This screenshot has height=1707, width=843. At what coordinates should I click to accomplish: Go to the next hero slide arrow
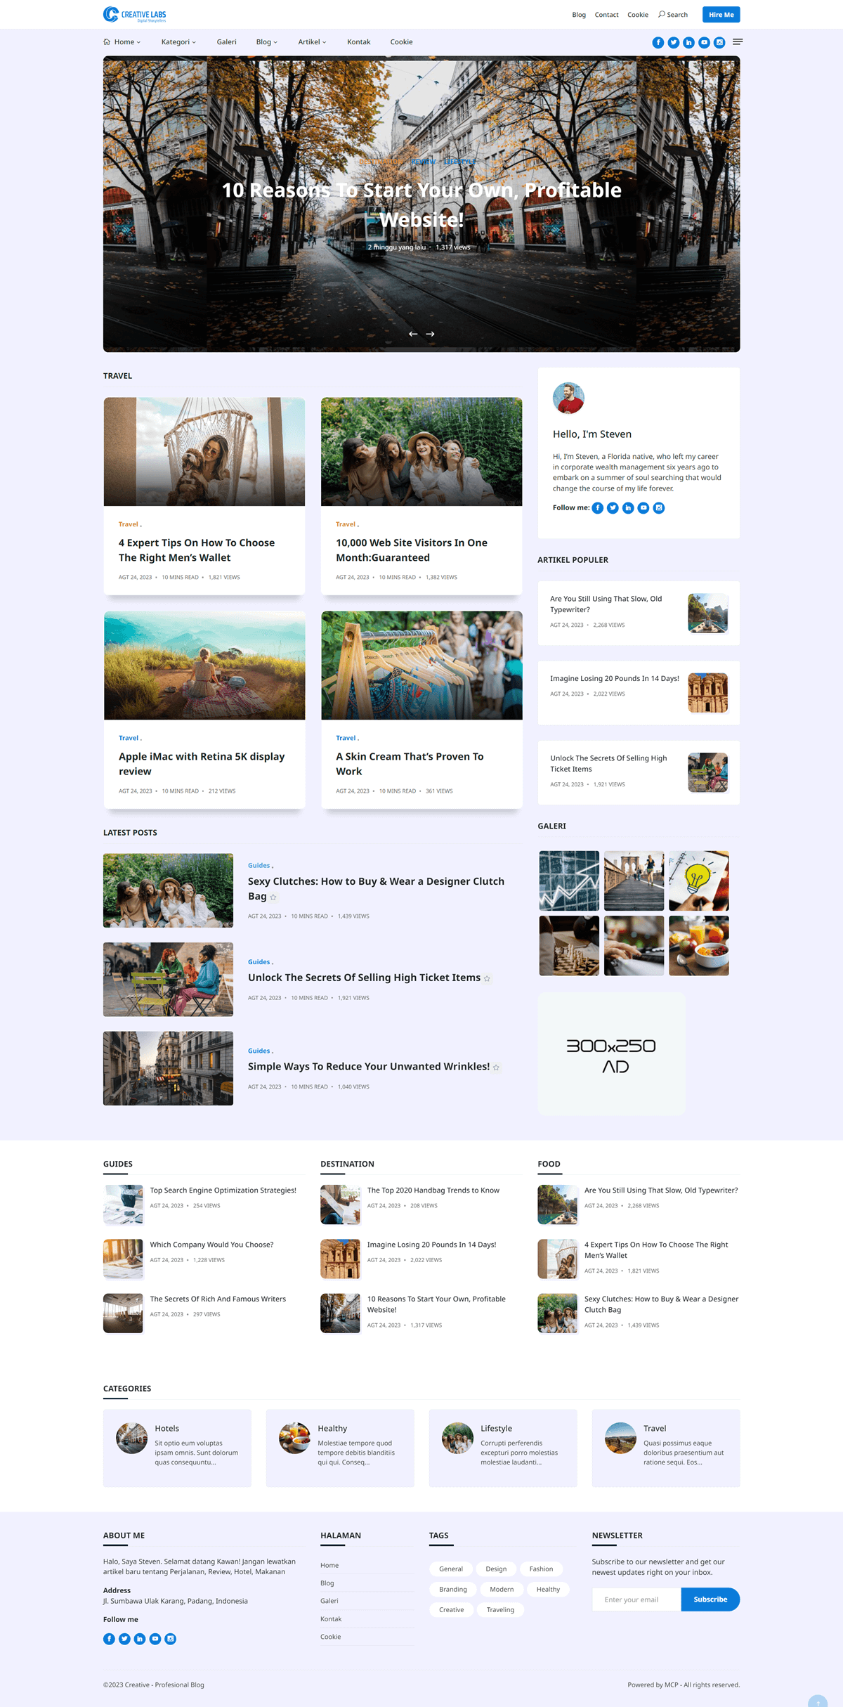click(x=431, y=334)
